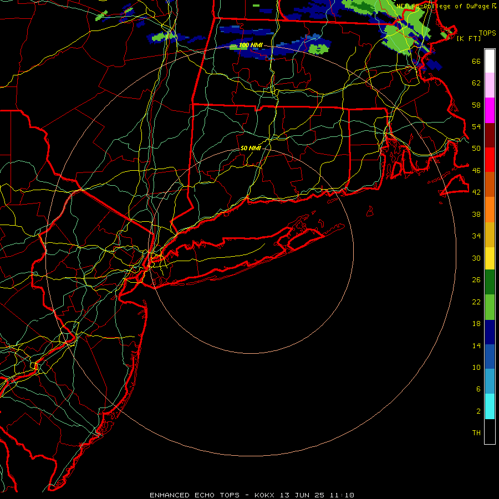Image resolution: width=499 pixels, height=499 pixels.
Task: Select the "ENHANCED ECHO TOPS" caption text
Action: pyautogui.click(x=195, y=495)
